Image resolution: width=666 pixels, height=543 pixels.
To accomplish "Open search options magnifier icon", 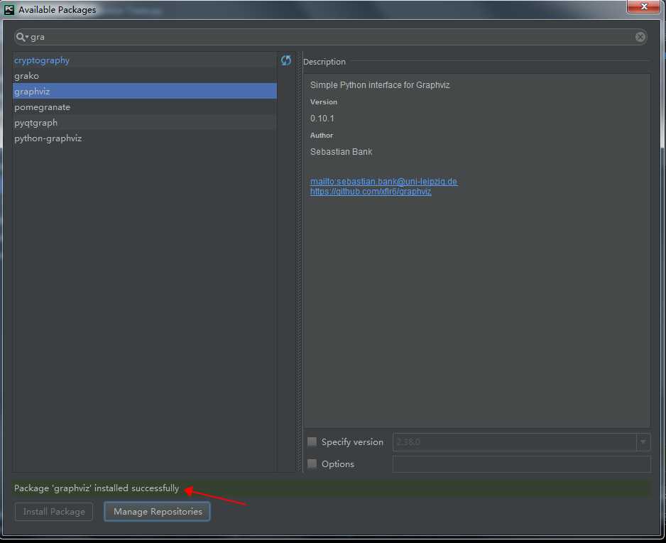I will [x=21, y=37].
